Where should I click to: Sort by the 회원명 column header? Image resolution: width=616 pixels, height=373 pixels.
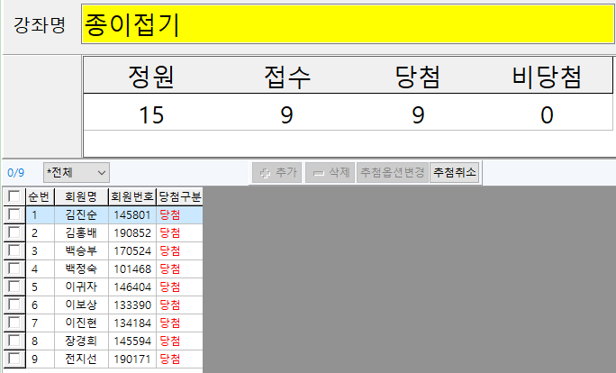pyautogui.click(x=81, y=196)
